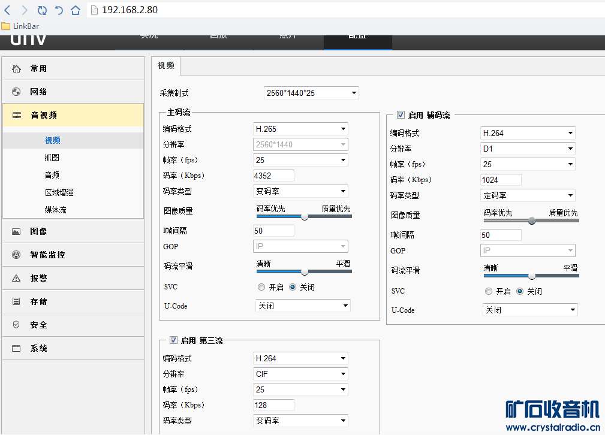Click the security shield icon
The image size is (605, 435).
[16, 325]
